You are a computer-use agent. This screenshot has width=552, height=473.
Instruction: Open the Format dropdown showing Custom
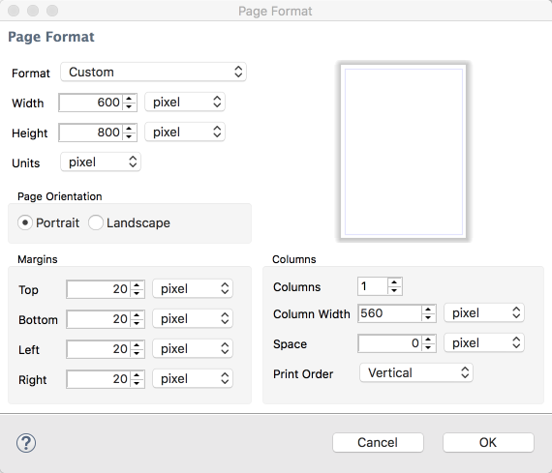pyautogui.click(x=153, y=73)
